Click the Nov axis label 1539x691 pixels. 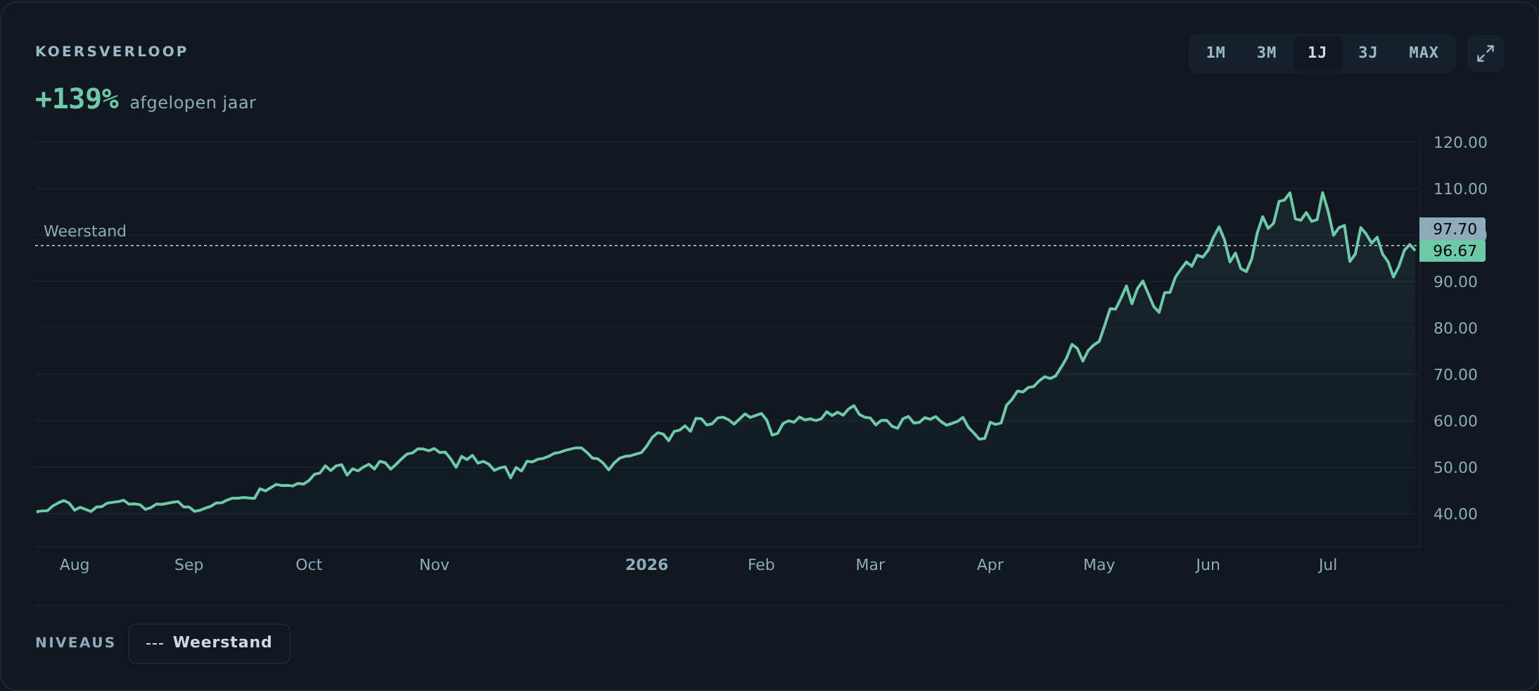pyautogui.click(x=434, y=565)
